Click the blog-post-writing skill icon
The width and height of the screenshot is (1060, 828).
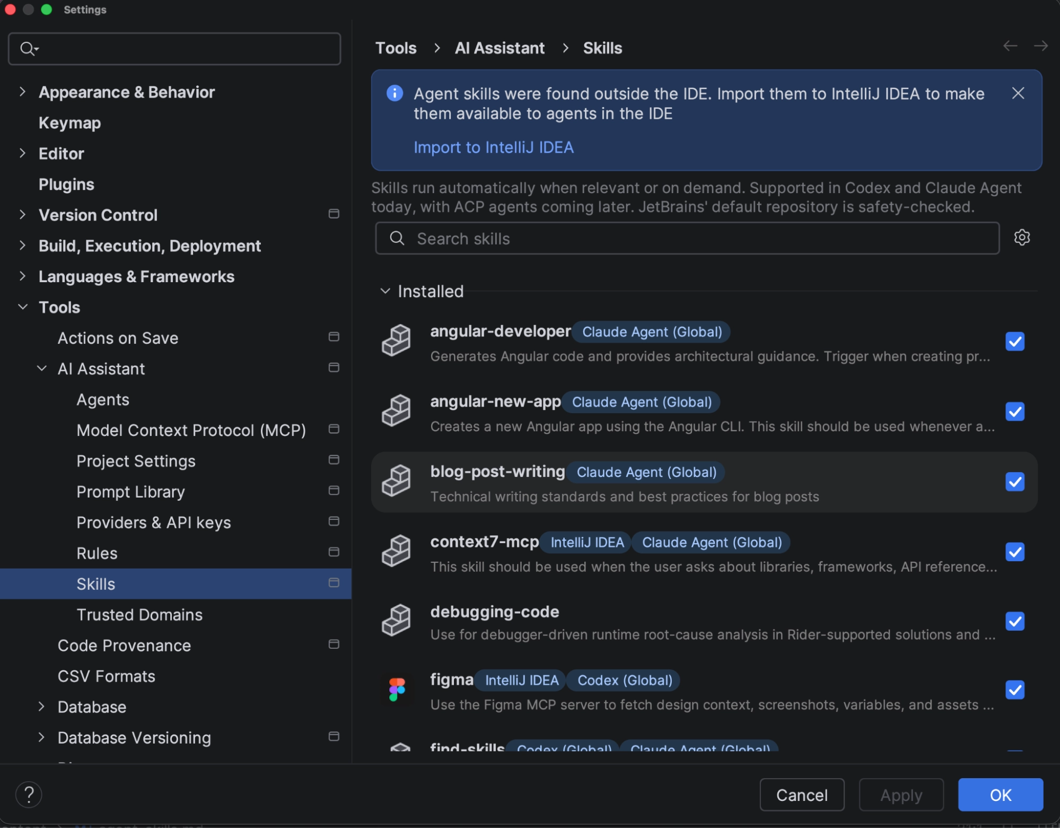(x=396, y=481)
